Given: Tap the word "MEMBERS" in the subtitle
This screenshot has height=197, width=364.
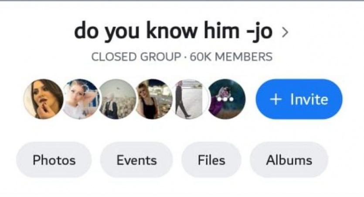Looking at the screenshot, I should point(244,57).
